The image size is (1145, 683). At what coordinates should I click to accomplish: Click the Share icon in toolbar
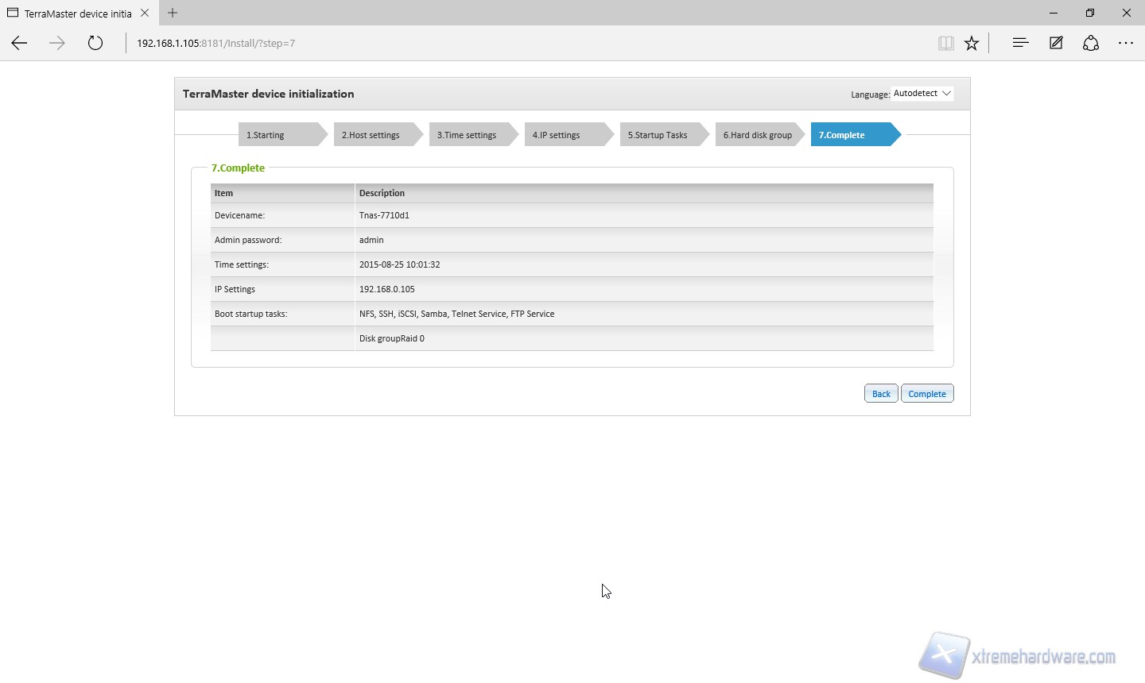pyautogui.click(x=1091, y=44)
